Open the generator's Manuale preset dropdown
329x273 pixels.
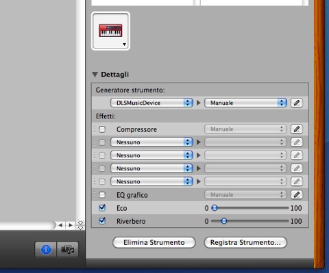[245, 103]
